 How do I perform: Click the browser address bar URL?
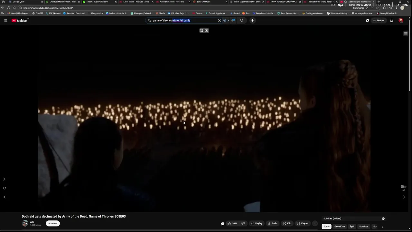[48, 8]
